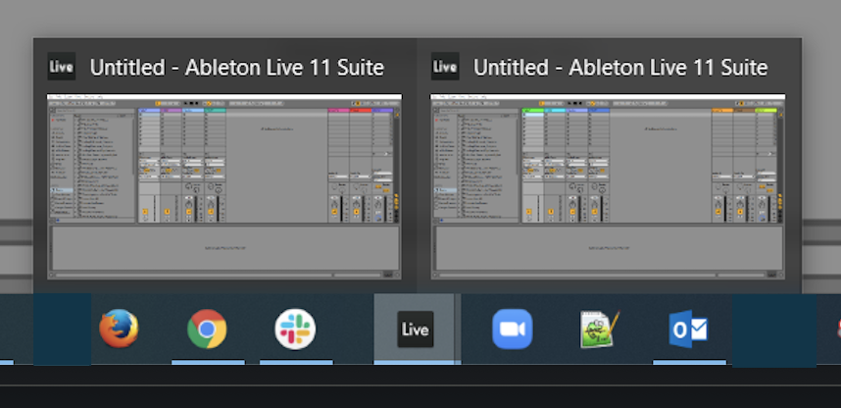Click the Live logo in the right preview header
This screenshot has width=841, height=408.
click(x=445, y=67)
